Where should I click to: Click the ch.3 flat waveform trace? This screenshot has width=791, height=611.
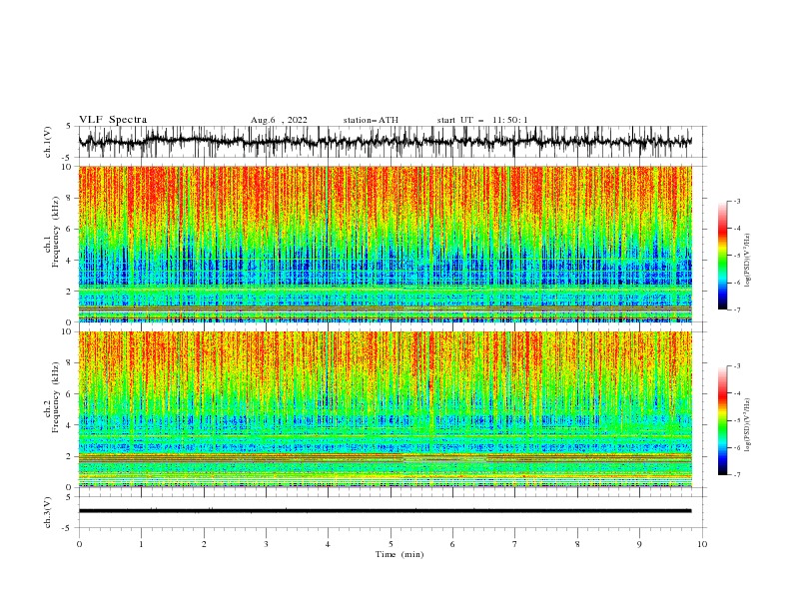point(385,511)
